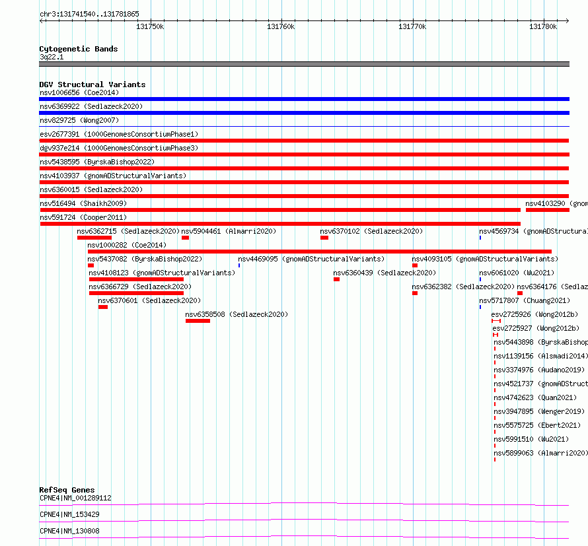Open nsv5443898 ByrskaBishop variant
Image resolution: width=588 pixels, height=546 pixels.
[540, 342]
